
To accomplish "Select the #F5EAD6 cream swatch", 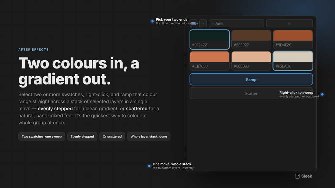I will pos(293,61).
